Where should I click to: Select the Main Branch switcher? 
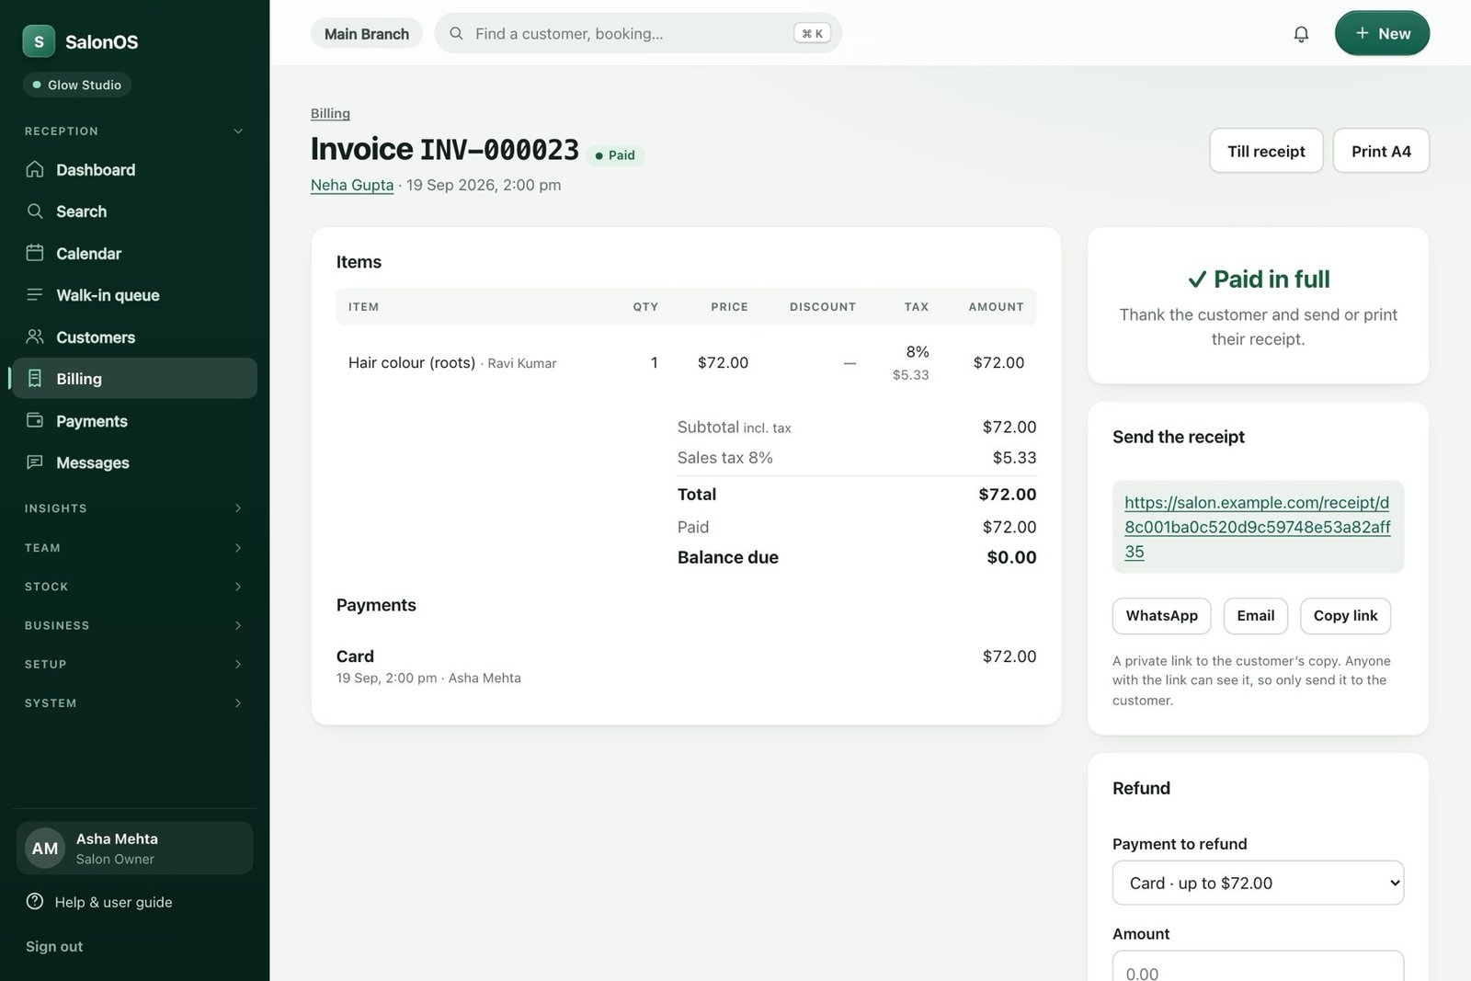click(x=367, y=34)
